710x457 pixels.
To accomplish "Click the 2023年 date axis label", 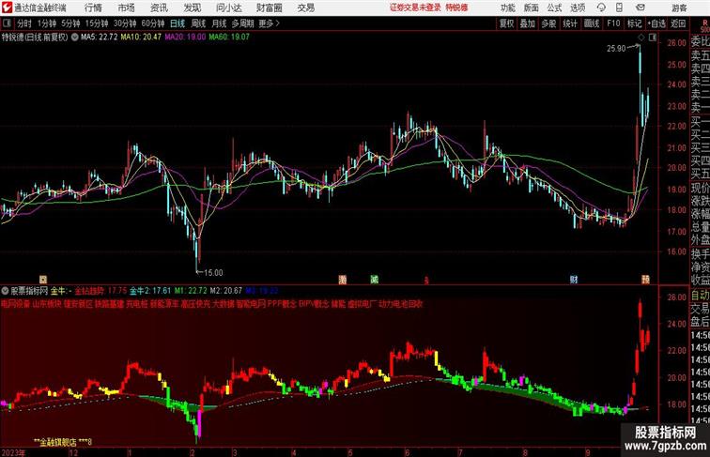I will 13,452.
